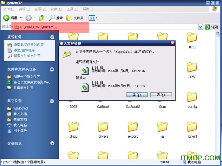222x166 pixels.
Task: Close the 确认文件替换 dialog
Action: 172,43
